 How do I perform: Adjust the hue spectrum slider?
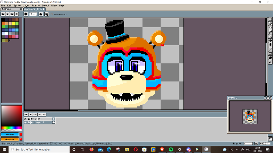[12, 128]
